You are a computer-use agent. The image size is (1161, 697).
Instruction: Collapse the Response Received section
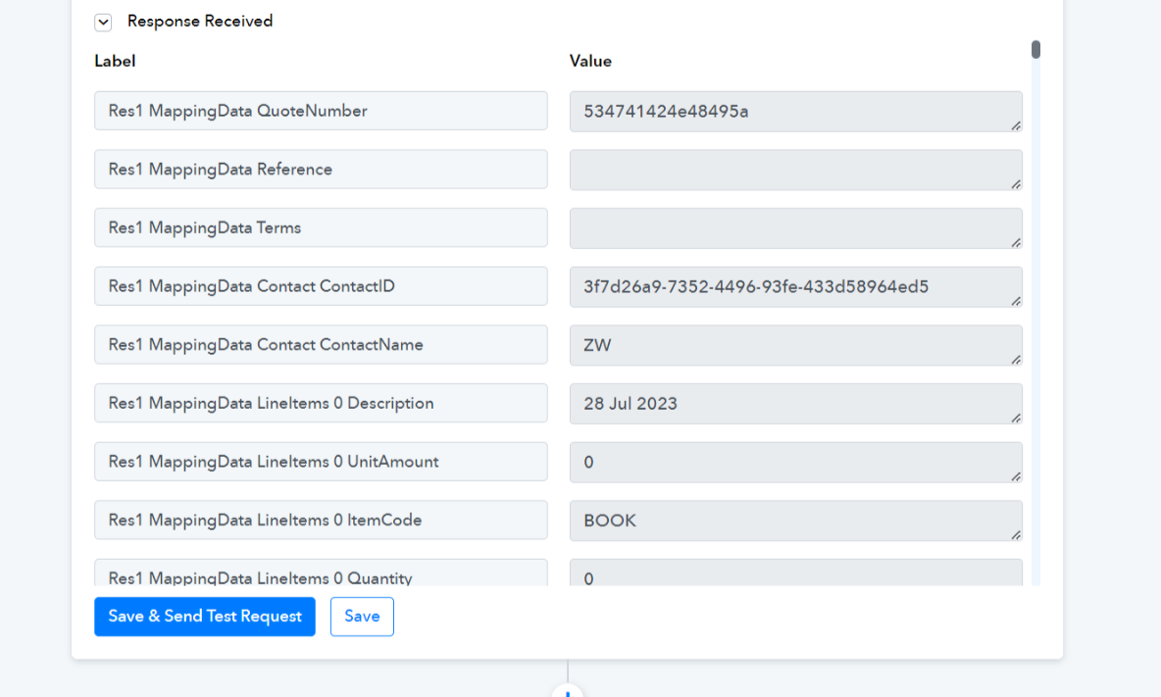pos(103,23)
